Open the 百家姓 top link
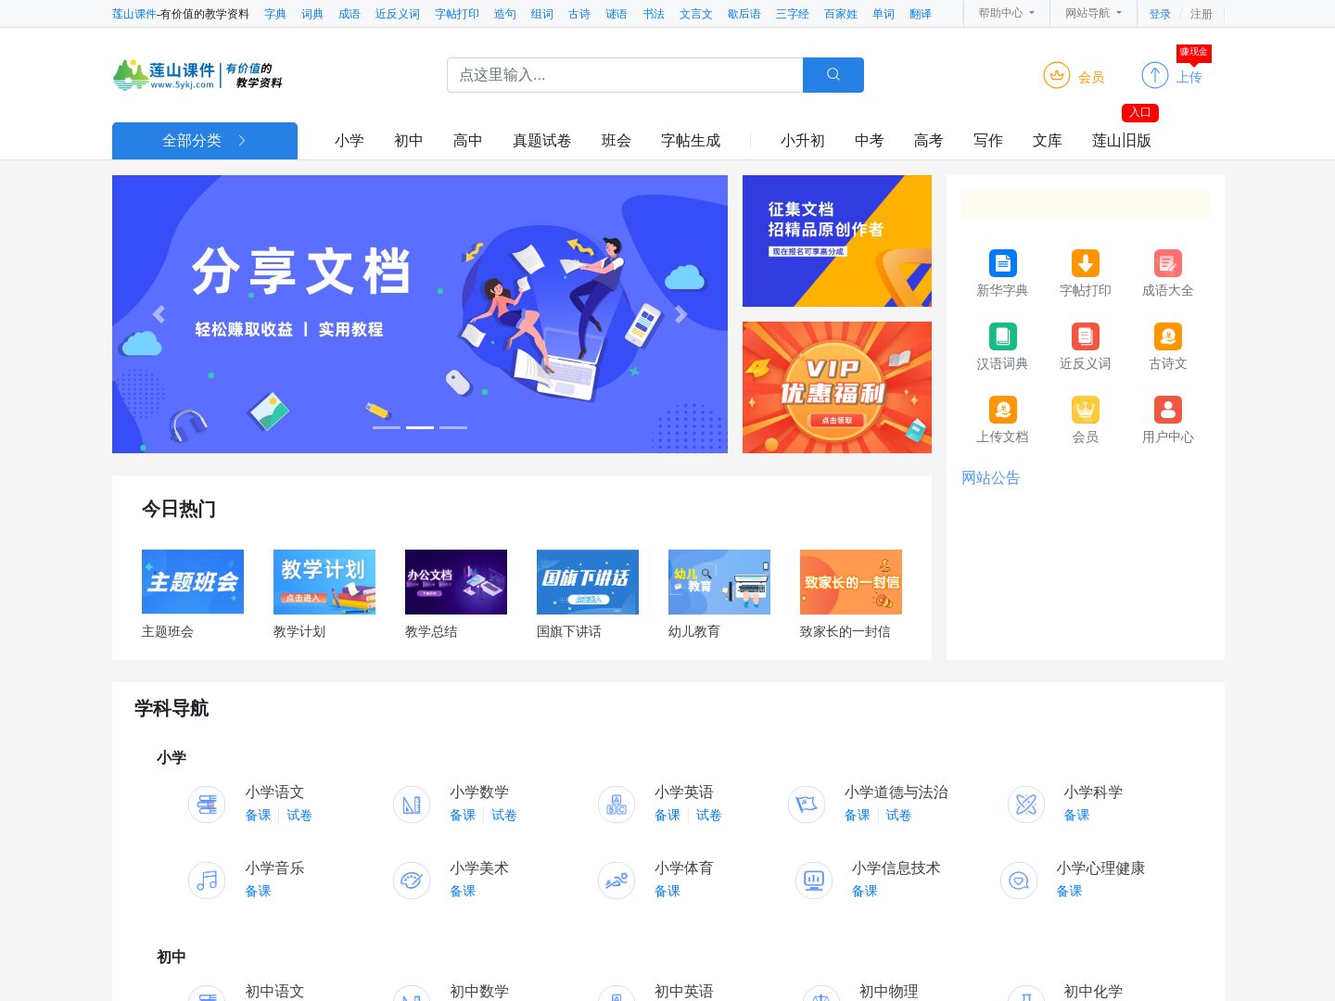 coord(841,14)
